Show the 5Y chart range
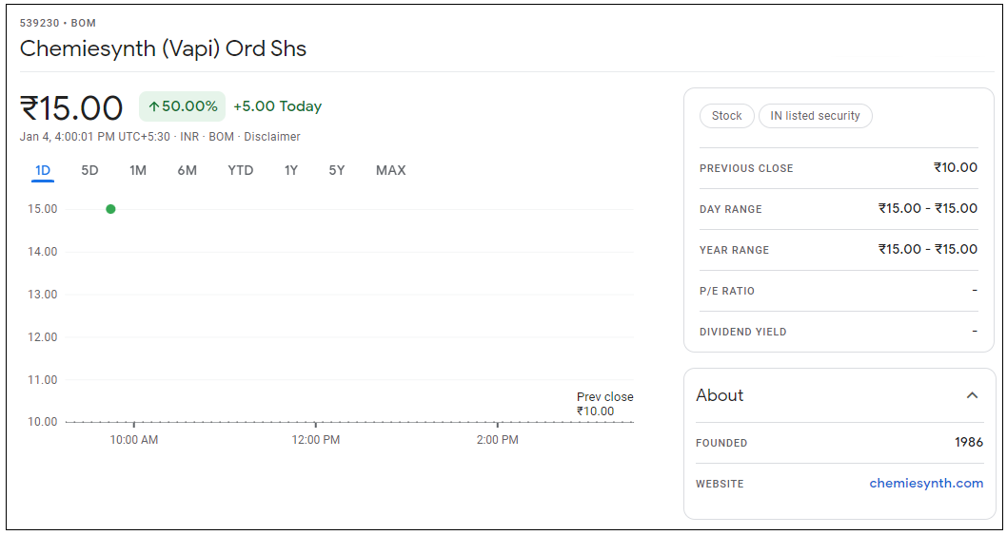This screenshot has height=535, width=1007. click(337, 170)
